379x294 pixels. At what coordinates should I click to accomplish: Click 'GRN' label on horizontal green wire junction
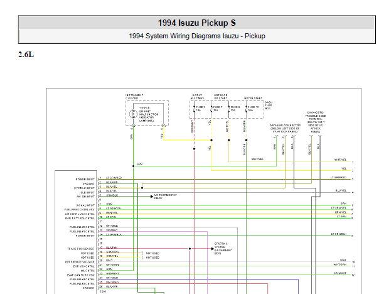coord(139,164)
